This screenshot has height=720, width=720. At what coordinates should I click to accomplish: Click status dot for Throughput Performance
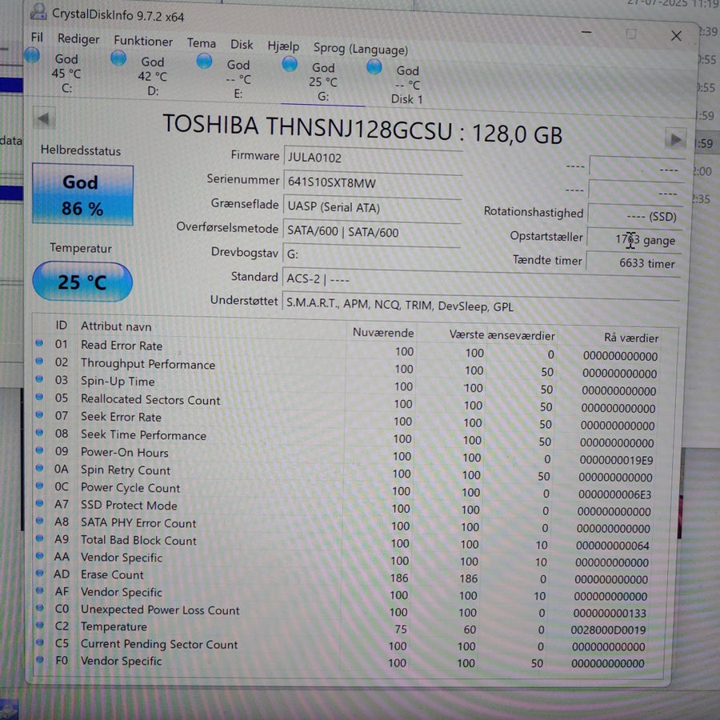click(39, 362)
